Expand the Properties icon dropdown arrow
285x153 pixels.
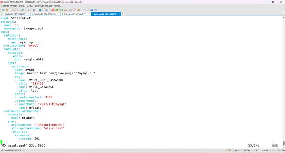tap(26, 10)
